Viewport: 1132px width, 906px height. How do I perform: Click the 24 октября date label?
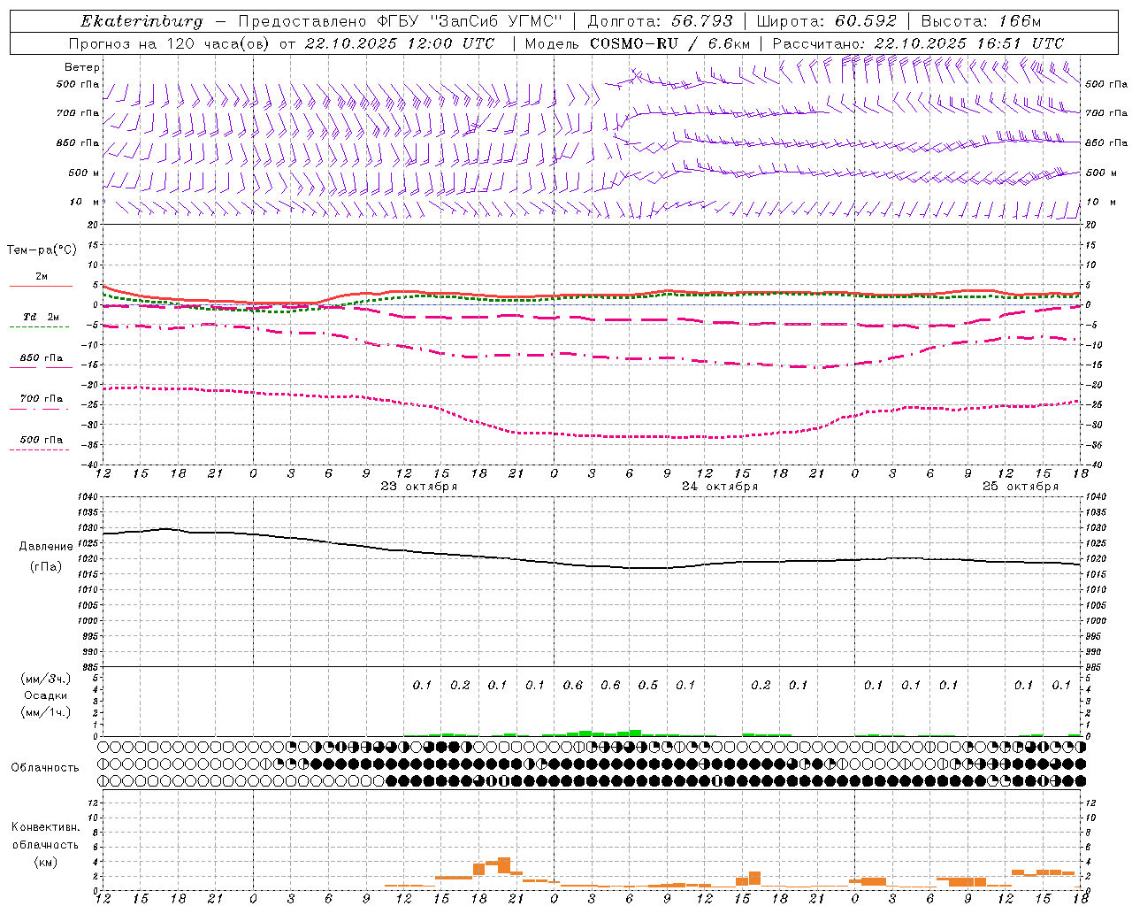click(720, 487)
